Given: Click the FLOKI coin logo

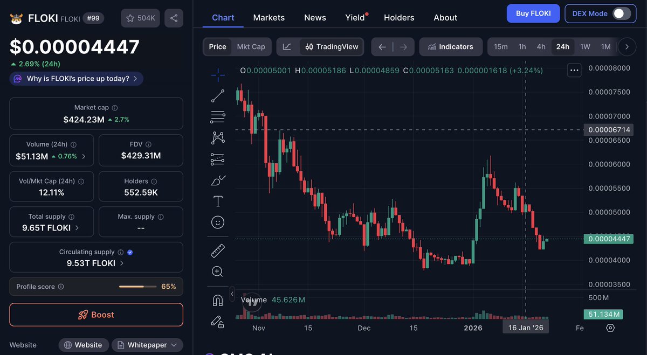Looking at the screenshot, I should pos(16,18).
